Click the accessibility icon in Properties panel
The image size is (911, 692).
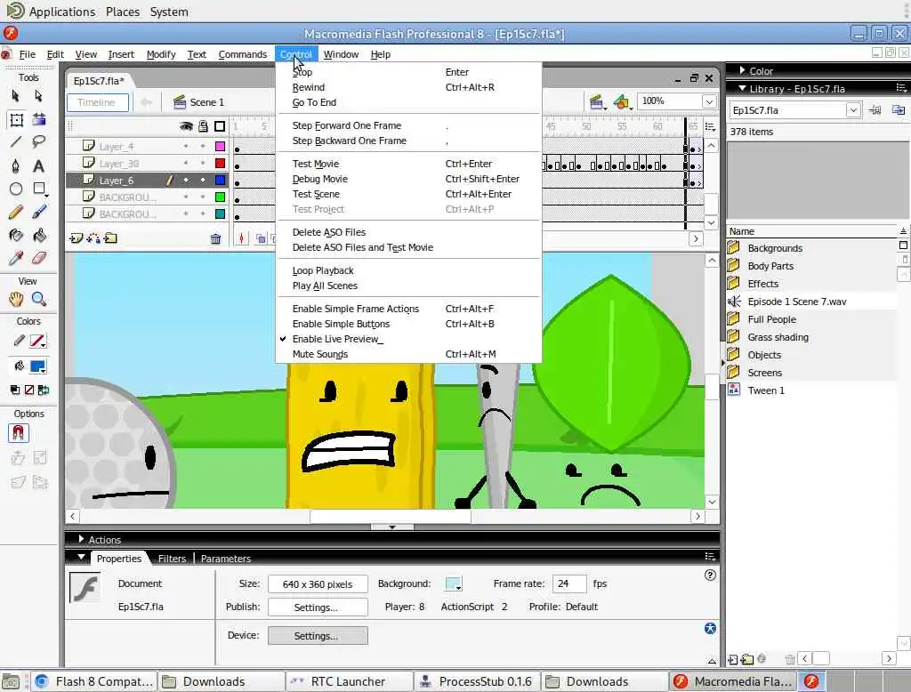[710, 628]
